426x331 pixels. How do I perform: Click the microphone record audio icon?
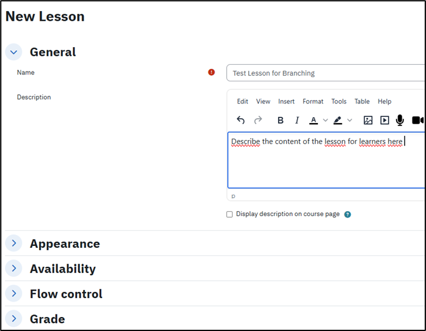(400, 121)
